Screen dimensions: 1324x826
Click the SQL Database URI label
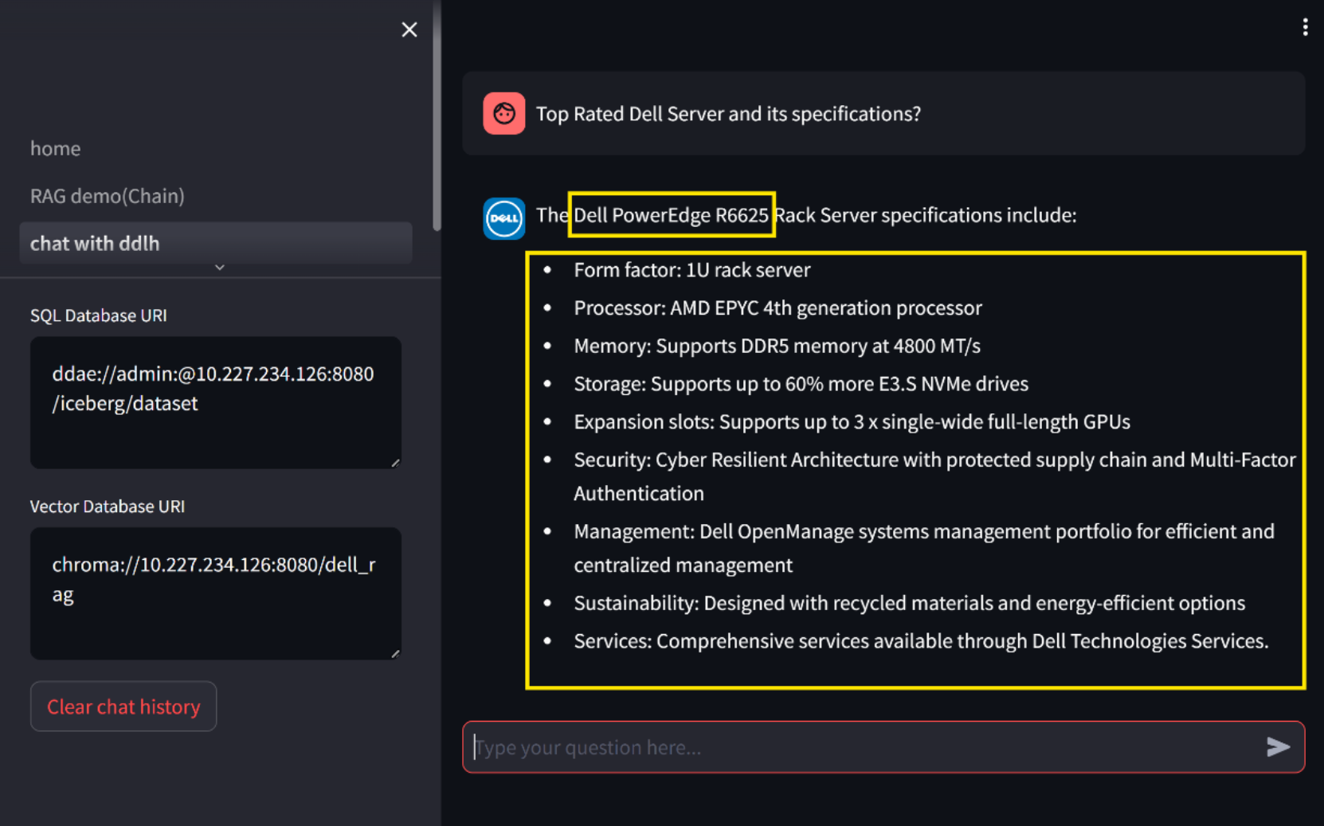(x=99, y=315)
